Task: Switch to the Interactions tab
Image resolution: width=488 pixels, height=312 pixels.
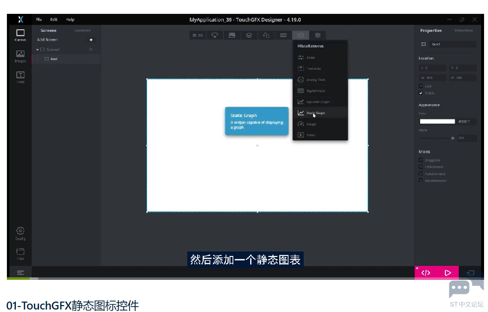Action: pos(464,30)
